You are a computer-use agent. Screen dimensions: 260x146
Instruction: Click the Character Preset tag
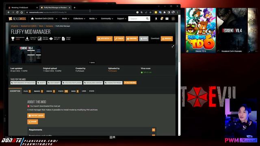[113, 83]
